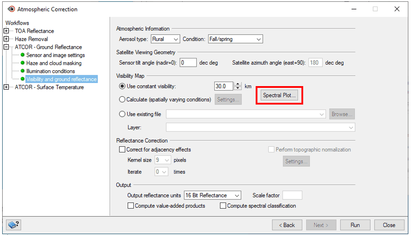This screenshot has height=235, width=411.
Task: Enable Correct for adjacency effects
Action: pos(122,149)
